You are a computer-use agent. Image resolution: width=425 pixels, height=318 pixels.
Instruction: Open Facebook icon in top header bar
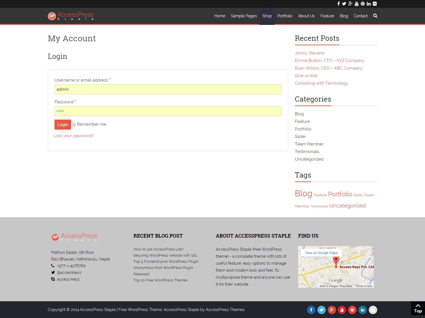338,4
